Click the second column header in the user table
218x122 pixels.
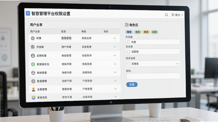click(x=63, y=31)
